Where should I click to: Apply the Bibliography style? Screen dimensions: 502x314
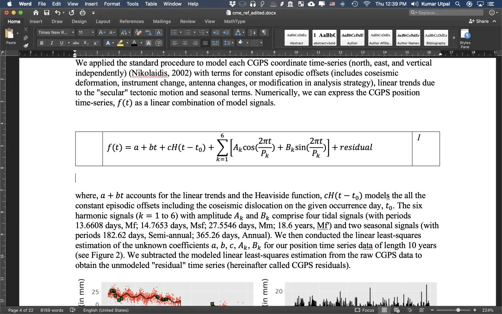click(x=436, y=38)
